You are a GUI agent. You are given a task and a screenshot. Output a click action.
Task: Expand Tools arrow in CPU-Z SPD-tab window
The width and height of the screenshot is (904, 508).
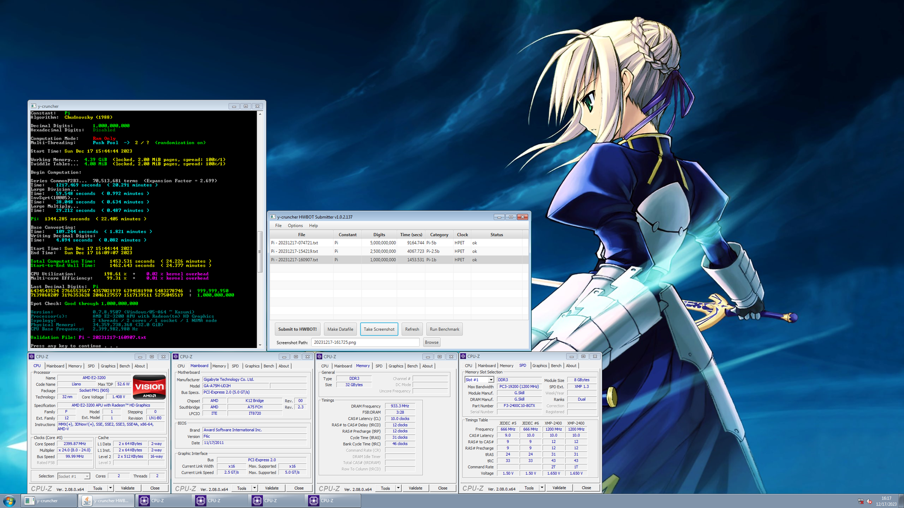click(542, 488)
